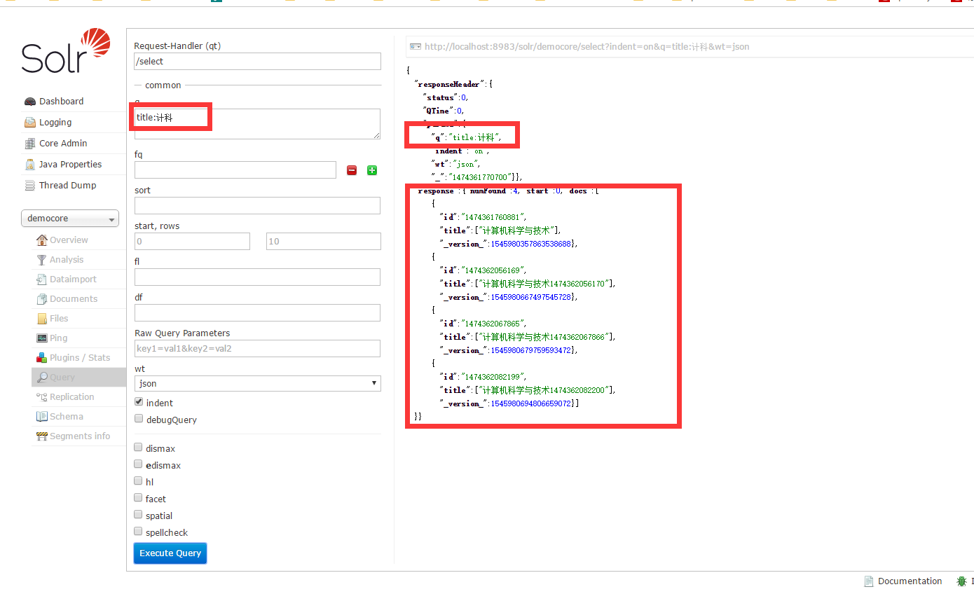
Task: Open the Ping item
Action: (x=59, y=338)
